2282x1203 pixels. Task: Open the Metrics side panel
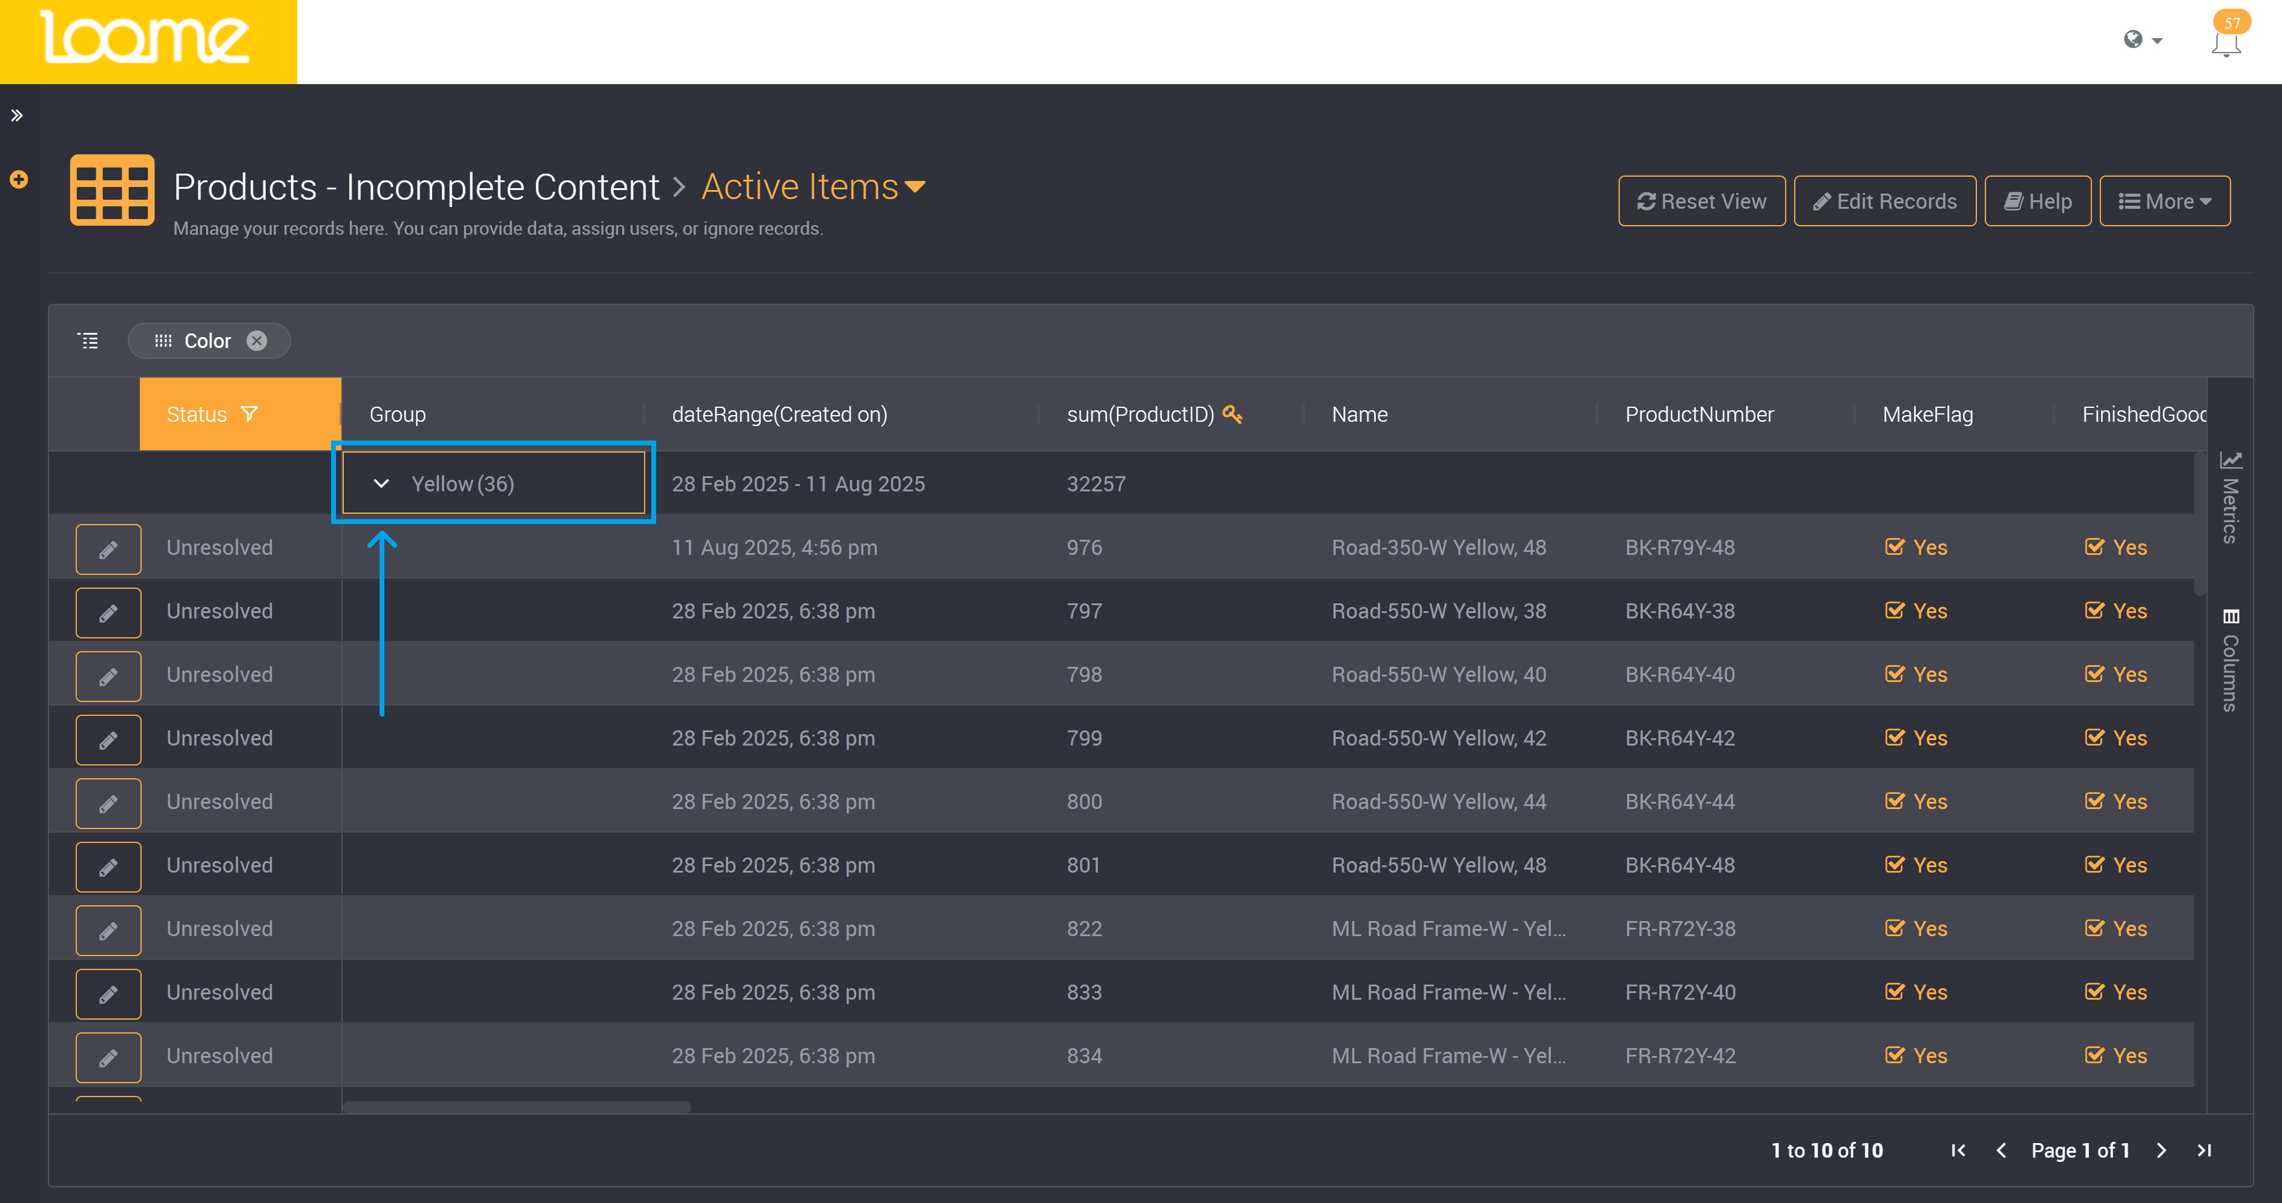[x=2230, y=498]
